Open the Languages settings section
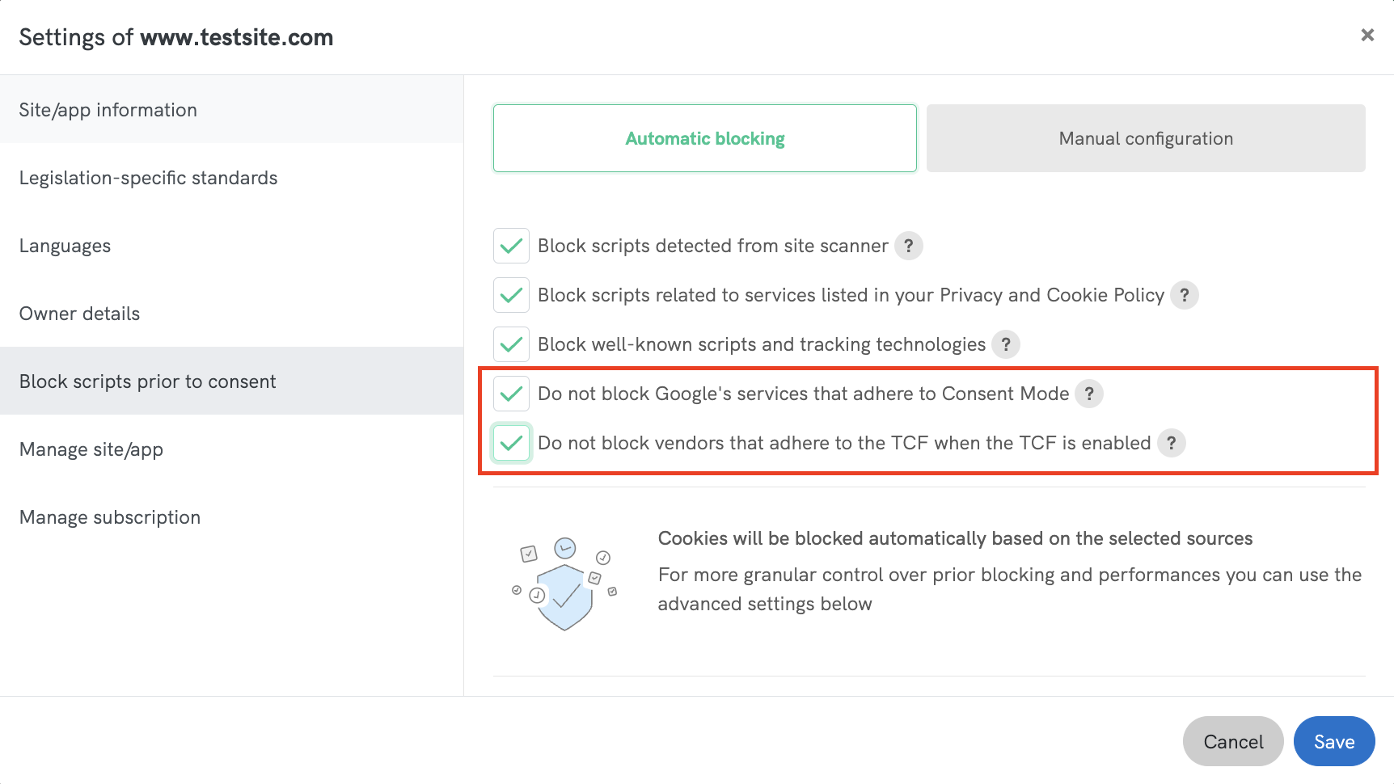Image resolution: width=1394 pixels, height=784 pixels. pyautogui.click(x=65, y=246)
